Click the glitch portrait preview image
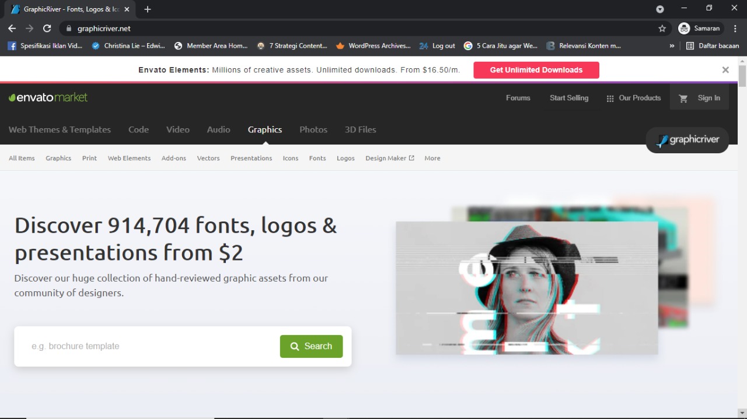Image resolution: width=747 pixels, height=419 pixels. click(x=526, y=288)
